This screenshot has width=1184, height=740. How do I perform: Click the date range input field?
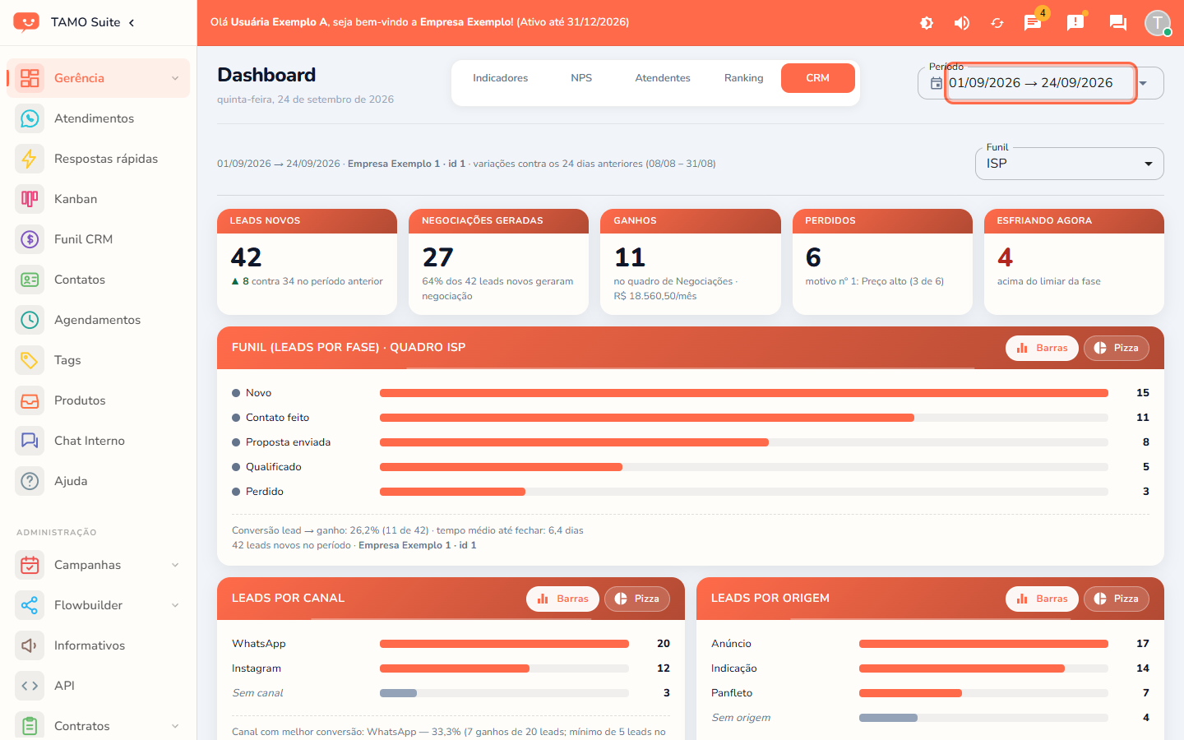1040,83
